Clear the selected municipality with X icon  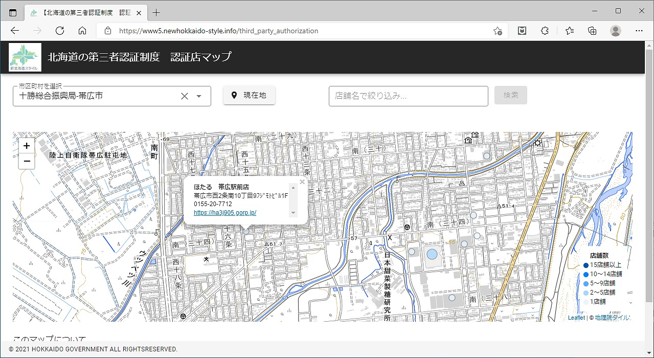click(x=185, y=96)
